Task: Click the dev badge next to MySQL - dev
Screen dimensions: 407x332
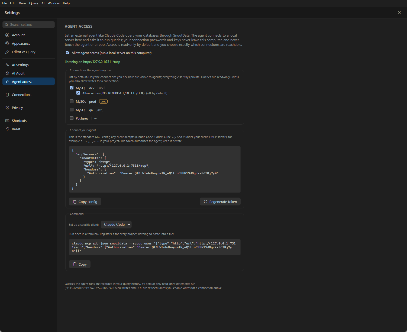Action: coord(101,88)
